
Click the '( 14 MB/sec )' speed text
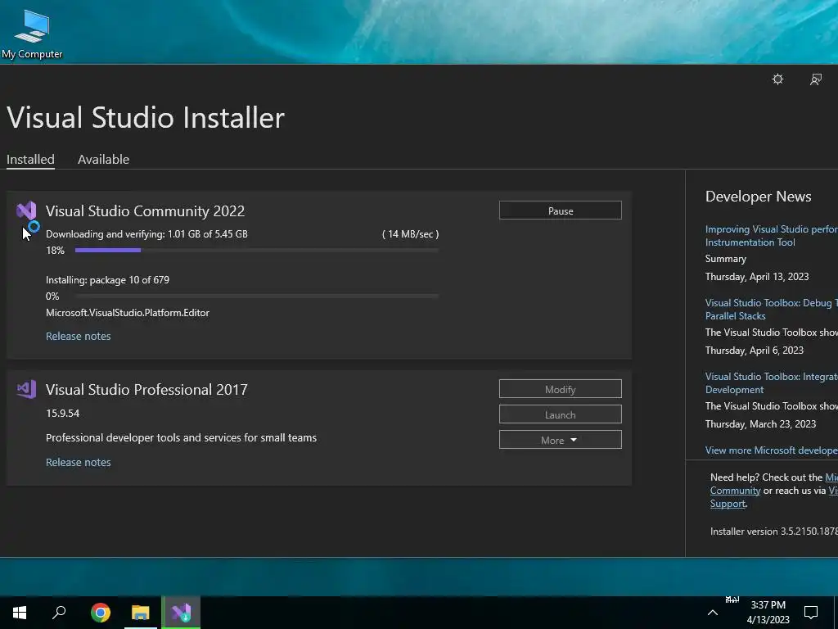[x=411, y=233]
